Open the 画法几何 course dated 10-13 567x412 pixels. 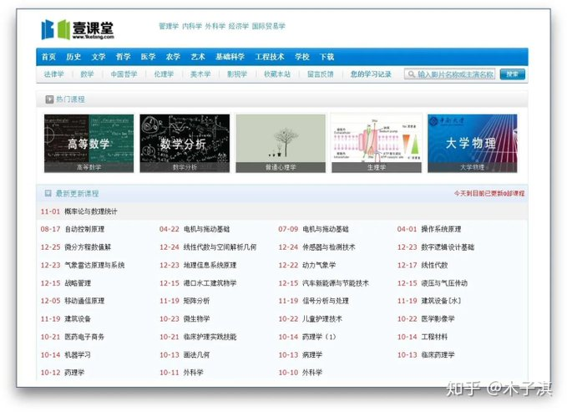[197, 355]
